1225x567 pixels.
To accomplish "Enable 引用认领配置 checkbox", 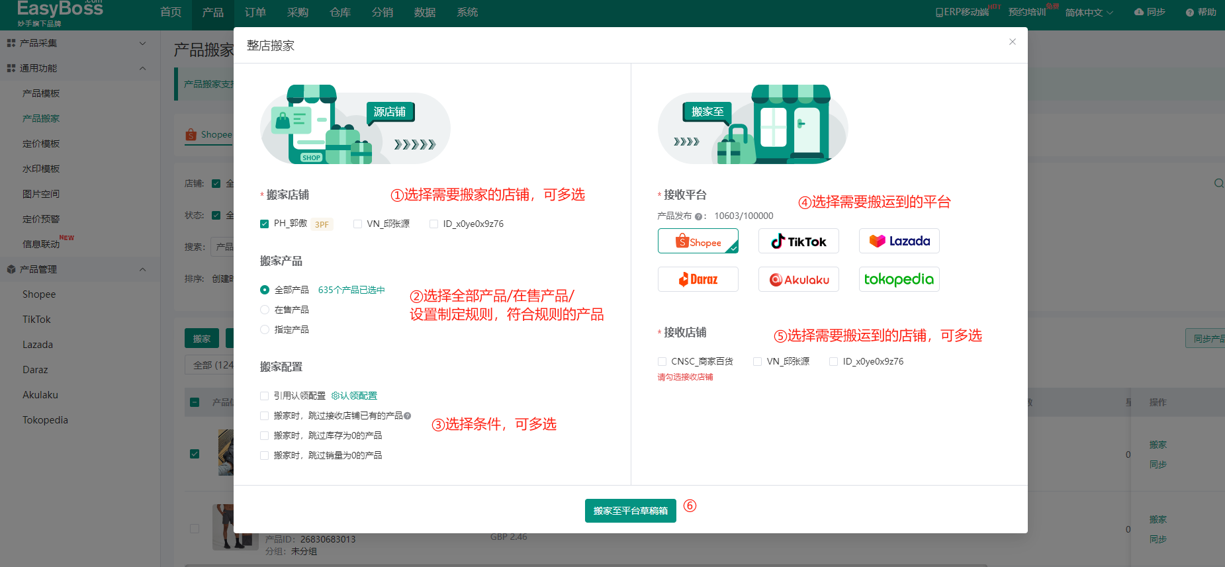I will coord(264,396).
